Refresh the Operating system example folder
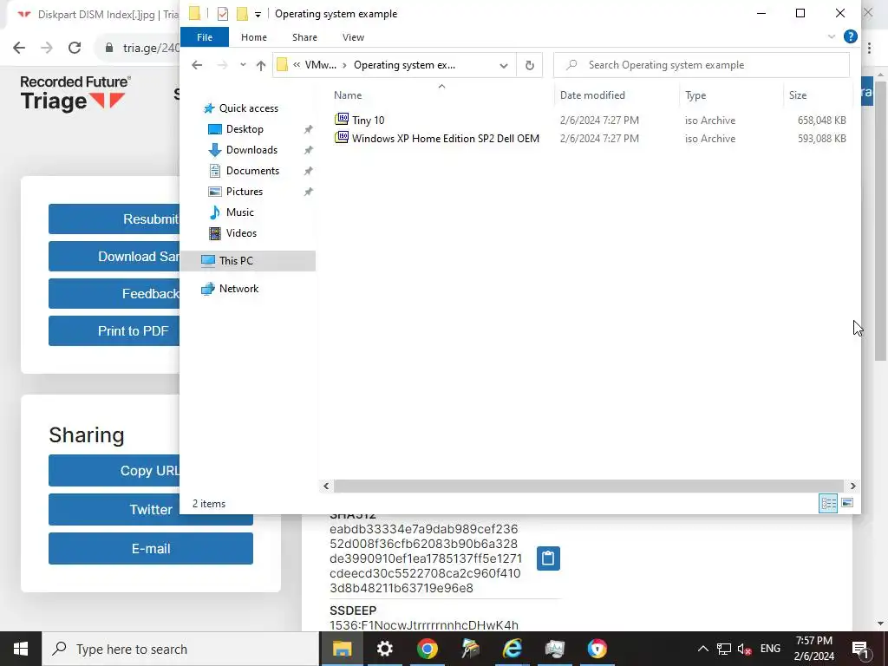This screenshot has height=666, width=888. click(x=530, y=65)
